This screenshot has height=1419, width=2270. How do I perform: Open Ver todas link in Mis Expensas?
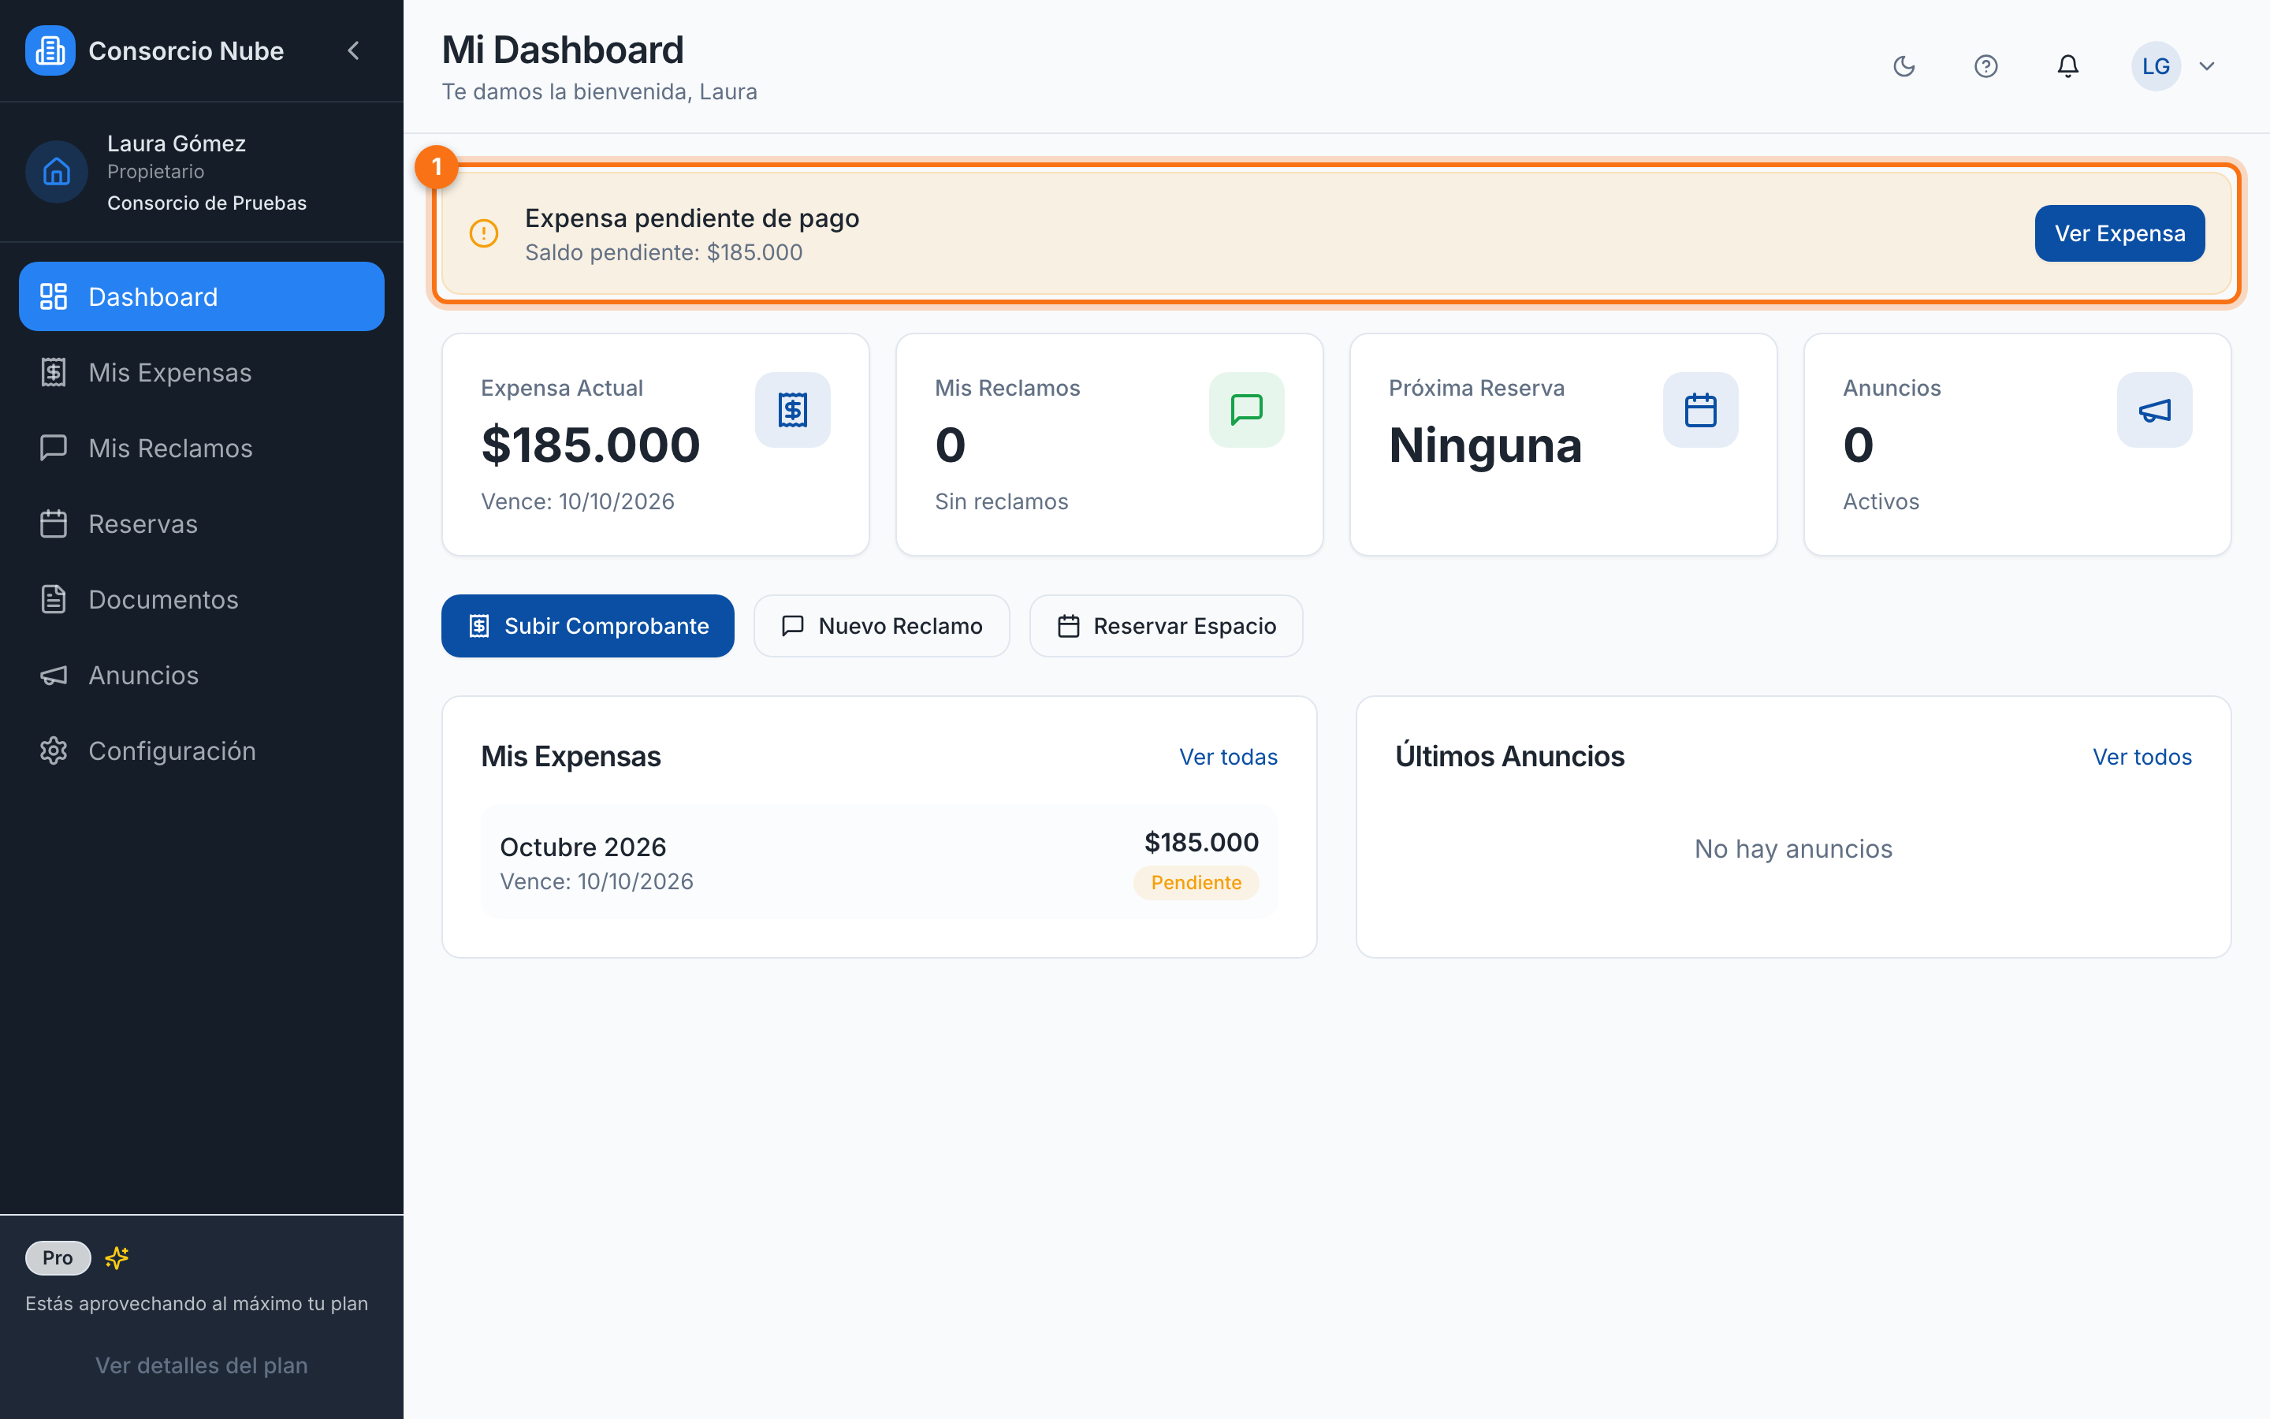(1228, 757)
